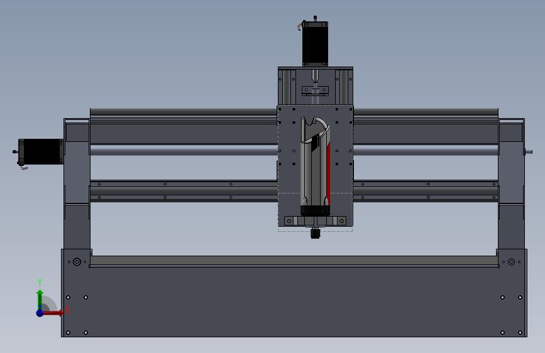This screenshot has height=353, width=545.
Task: Pick the round lead screw rod on the left of the carriage
Action: pos(184,151)
